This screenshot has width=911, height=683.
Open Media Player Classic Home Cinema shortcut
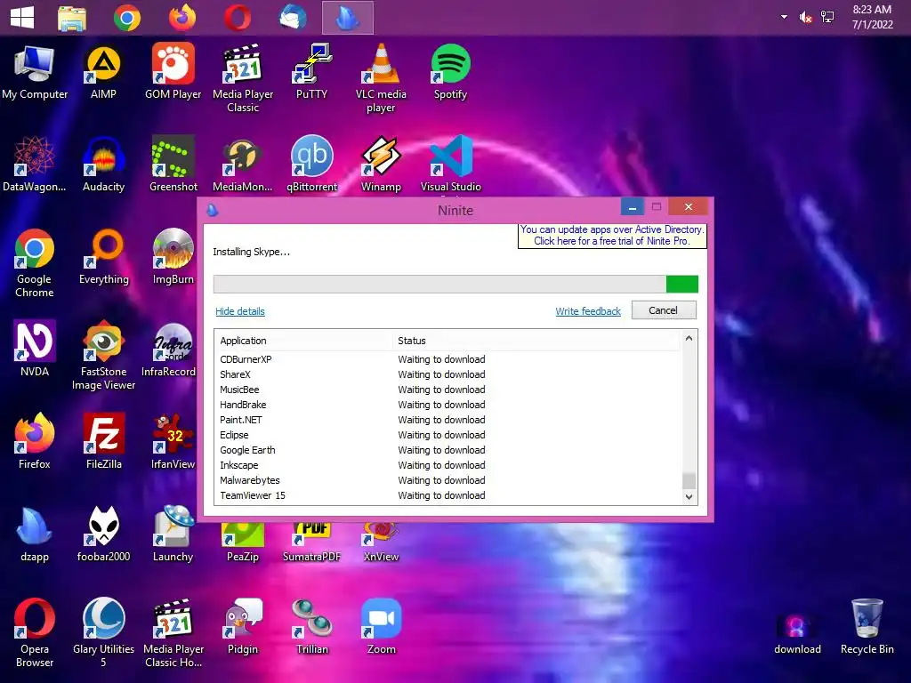pos(173,633)
